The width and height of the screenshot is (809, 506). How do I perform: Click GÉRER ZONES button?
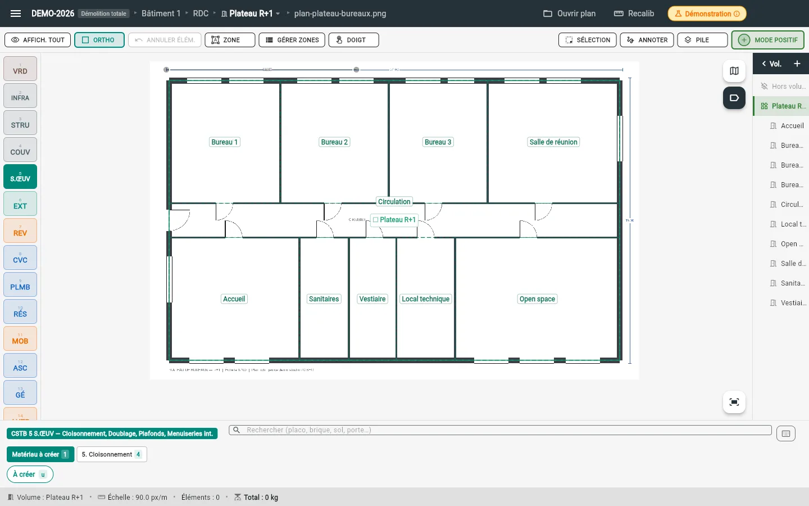tap(292, 40)
